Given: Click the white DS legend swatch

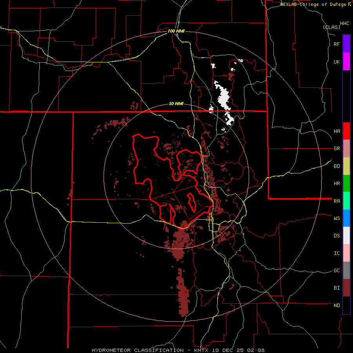Looking at the screenshot, I should 346,235.
